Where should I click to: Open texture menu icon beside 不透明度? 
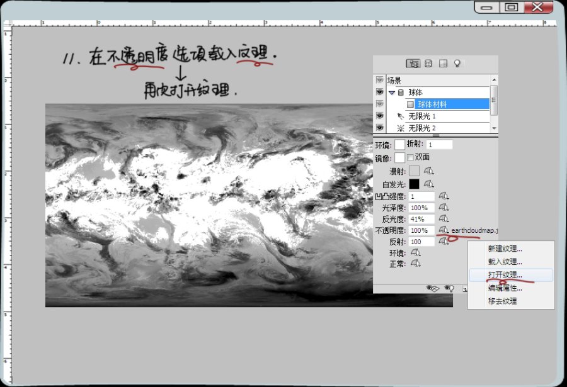pyautogui.click(x=444, y=230)
